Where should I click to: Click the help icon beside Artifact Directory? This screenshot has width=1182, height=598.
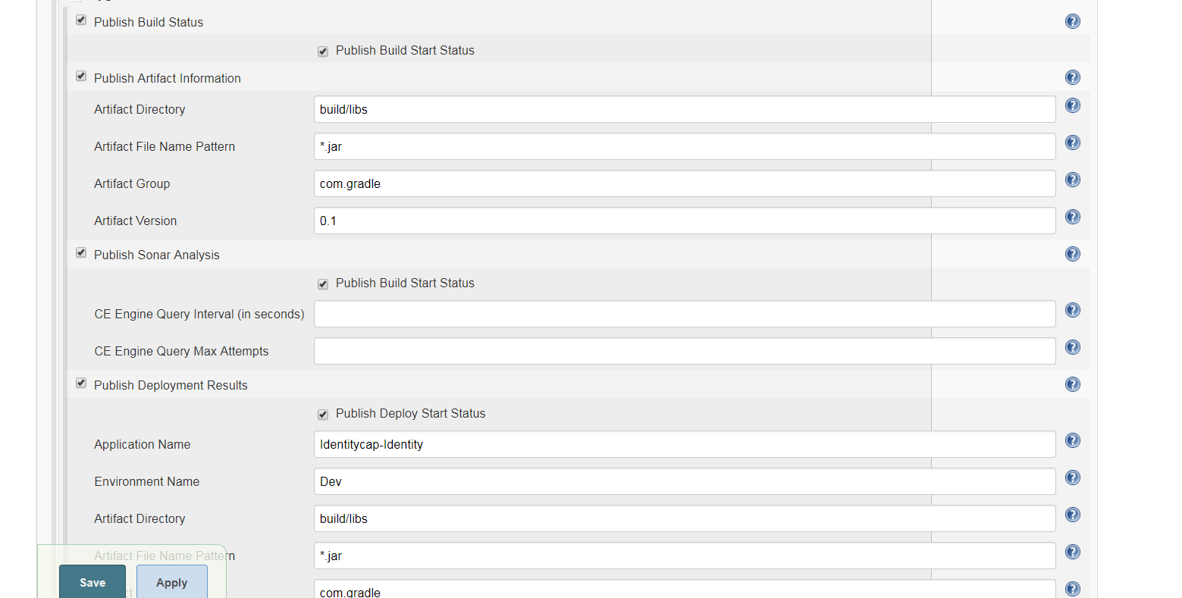[1072, 105]
